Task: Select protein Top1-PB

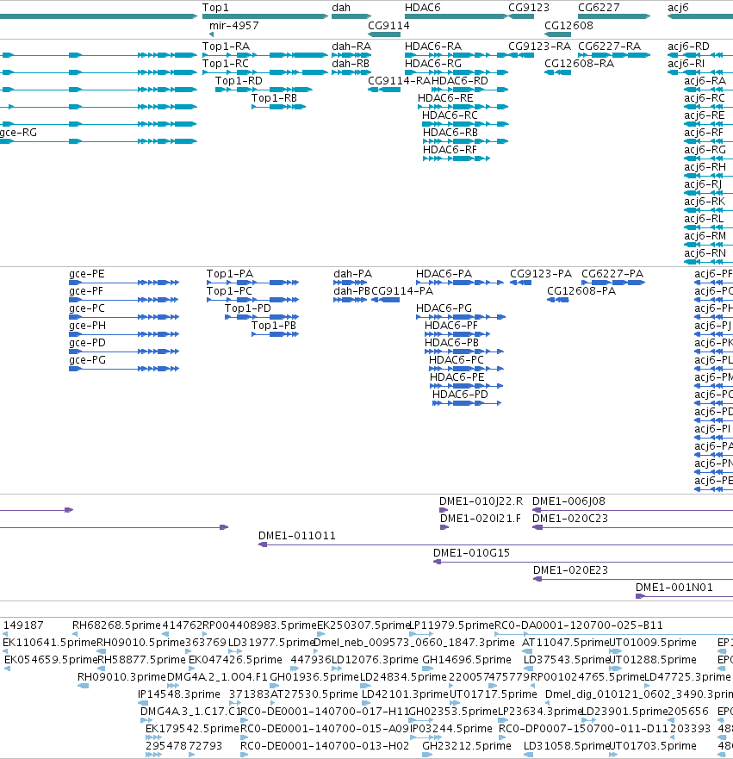Action: click(276, 334)
